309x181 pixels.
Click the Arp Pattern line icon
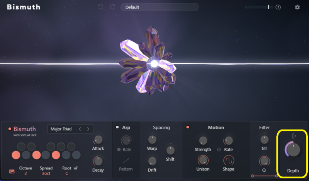coord(126,160)
